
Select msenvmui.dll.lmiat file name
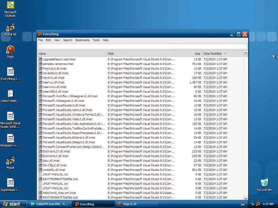(x=54, y=87)
